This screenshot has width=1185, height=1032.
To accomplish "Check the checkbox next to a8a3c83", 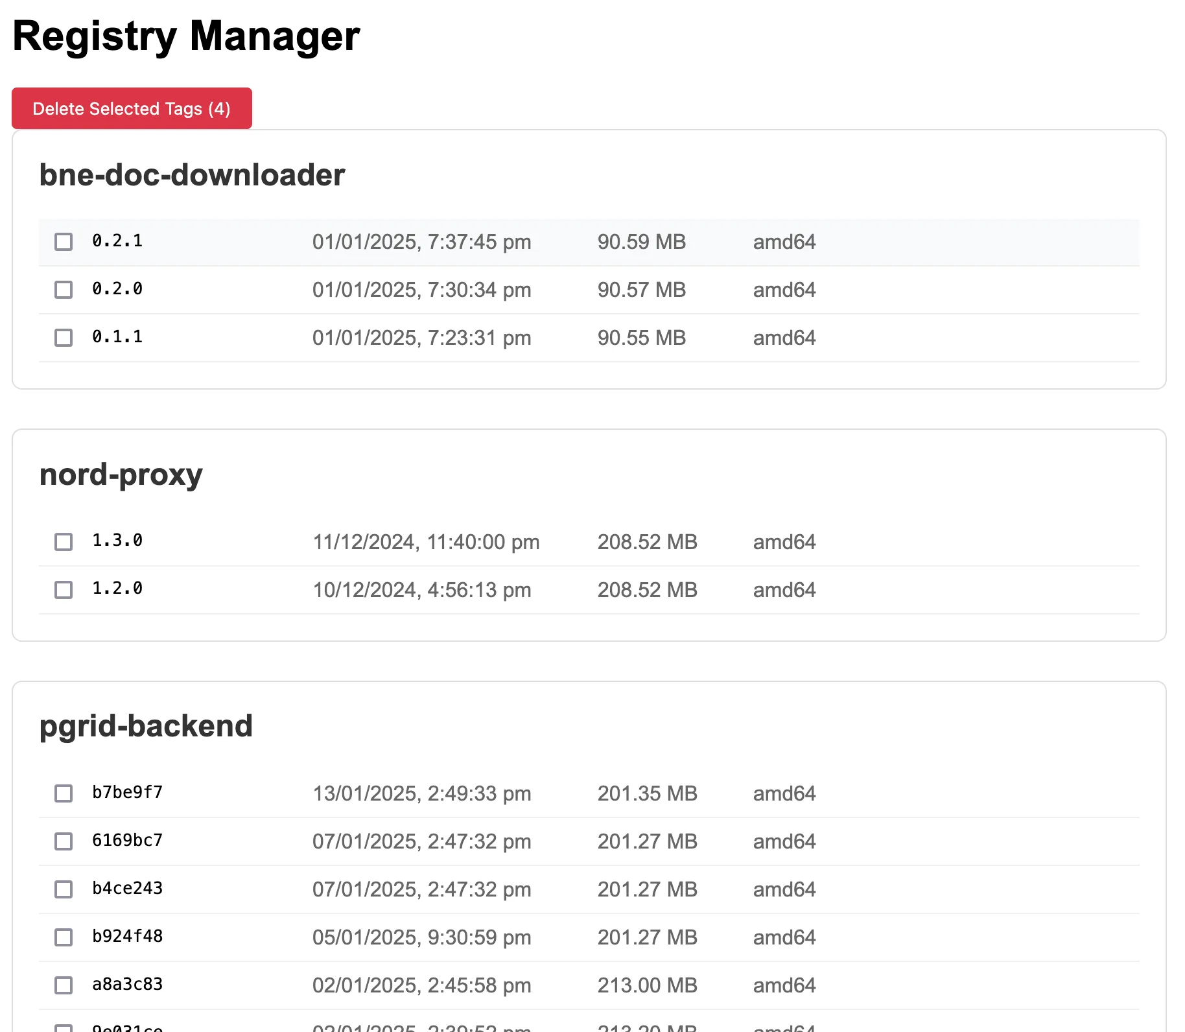I will (x=63, y=985).
